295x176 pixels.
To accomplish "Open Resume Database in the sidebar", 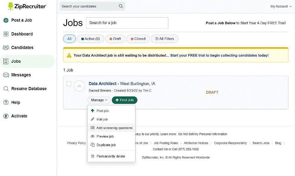I will coord(29,89).
